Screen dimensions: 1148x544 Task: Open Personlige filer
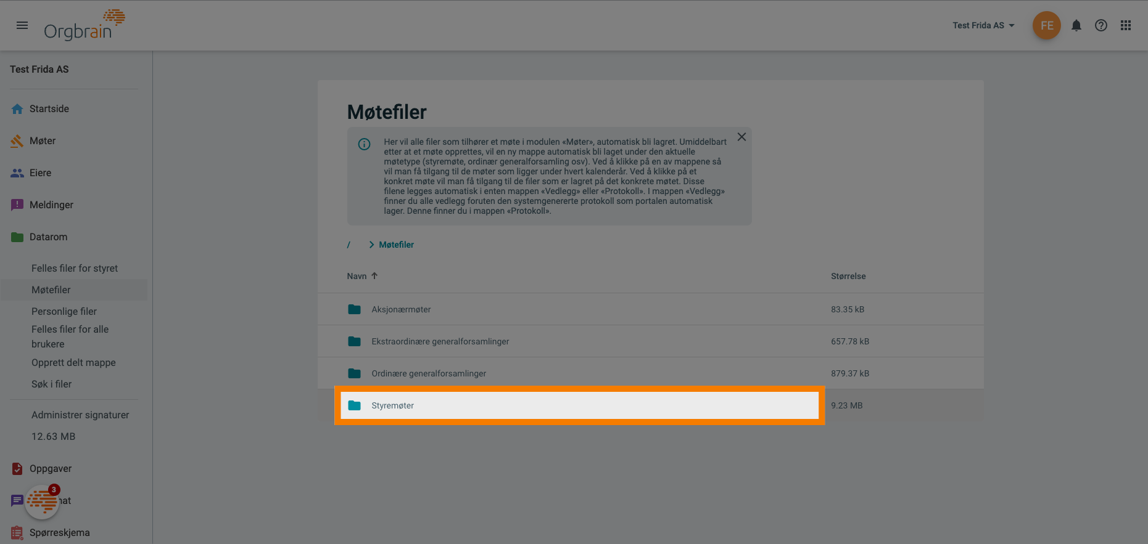pos(64,311)
